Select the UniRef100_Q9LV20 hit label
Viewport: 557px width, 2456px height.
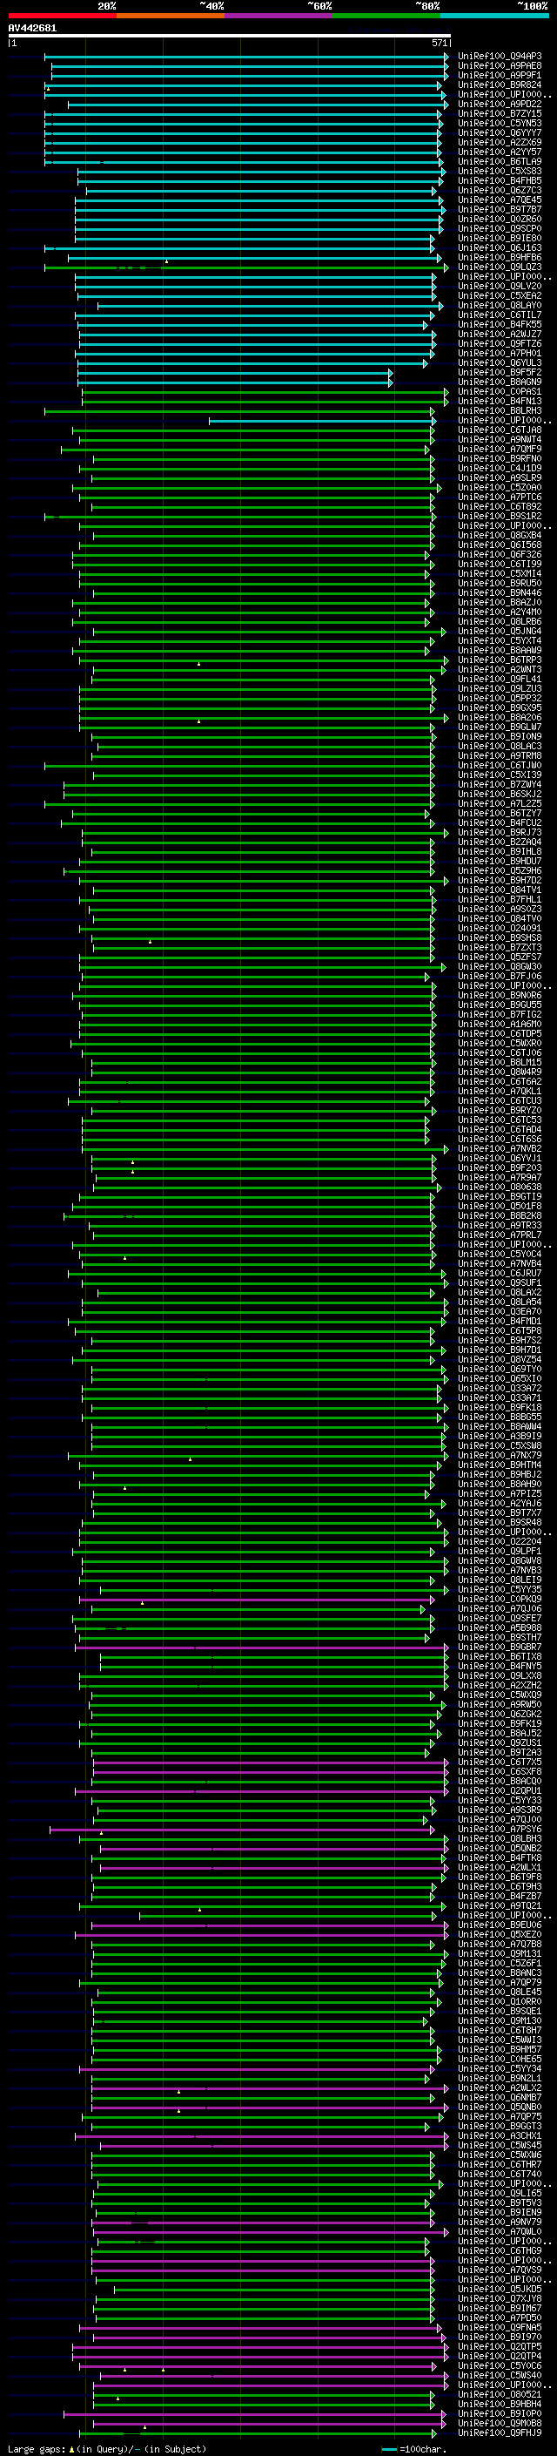(500, 286)
